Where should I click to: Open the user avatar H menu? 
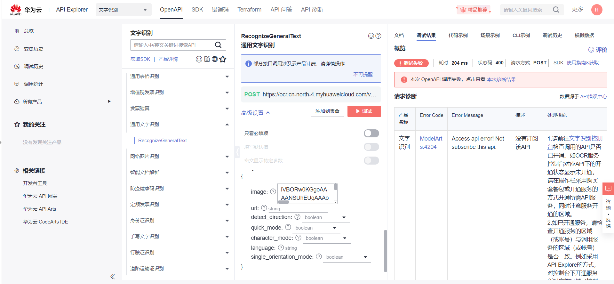597,10
